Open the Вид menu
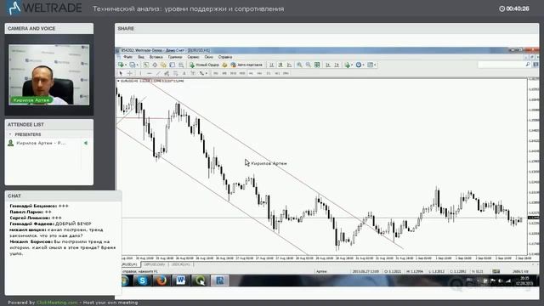The image size is (544, 306). [141, 57]
